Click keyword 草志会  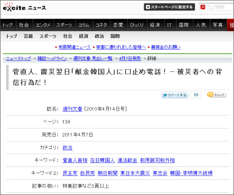point(160,173)
